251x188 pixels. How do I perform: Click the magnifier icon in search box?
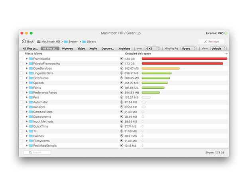point(30,153)
